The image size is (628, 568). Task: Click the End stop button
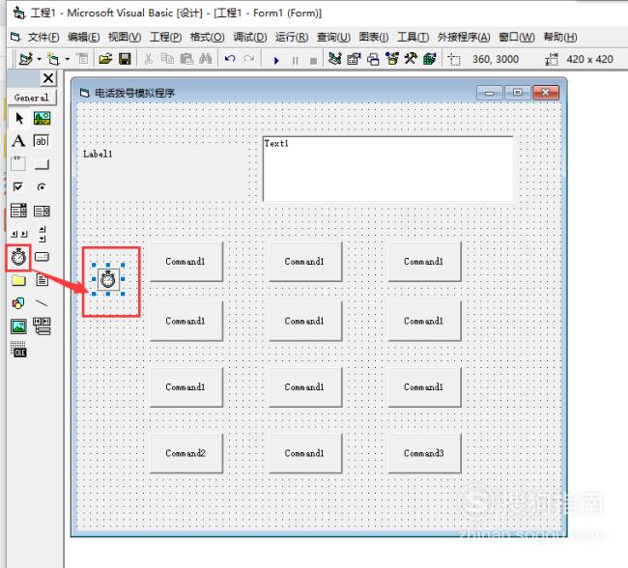[x=314, y=60]
